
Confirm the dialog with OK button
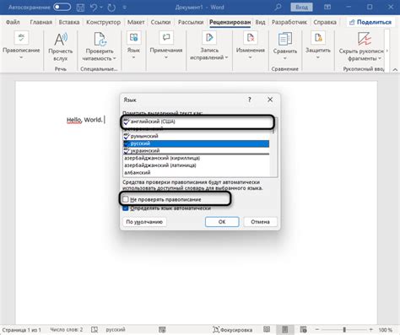pyautogui.click(x=222, y=222)
